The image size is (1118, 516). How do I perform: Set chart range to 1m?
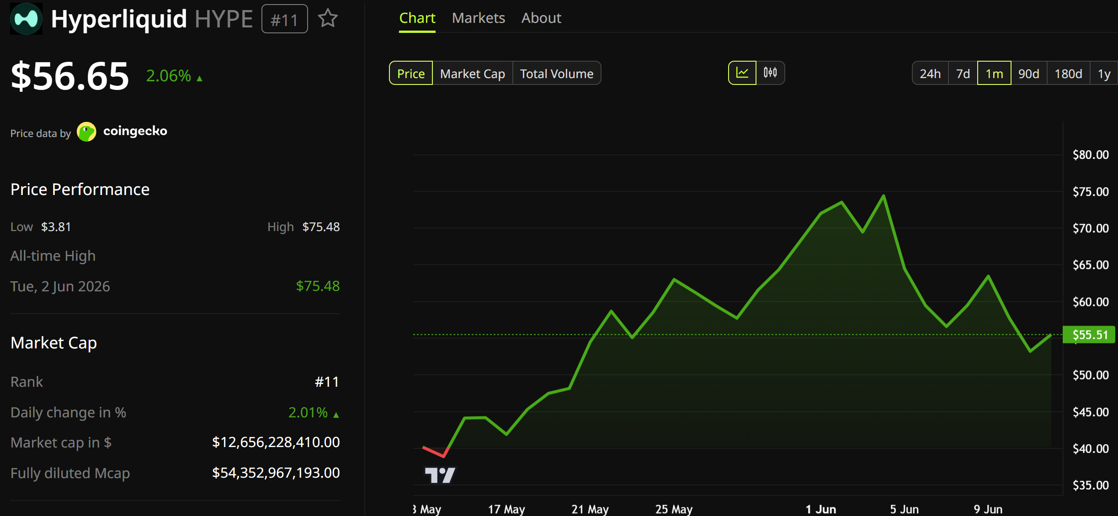[x=994, y=73]
